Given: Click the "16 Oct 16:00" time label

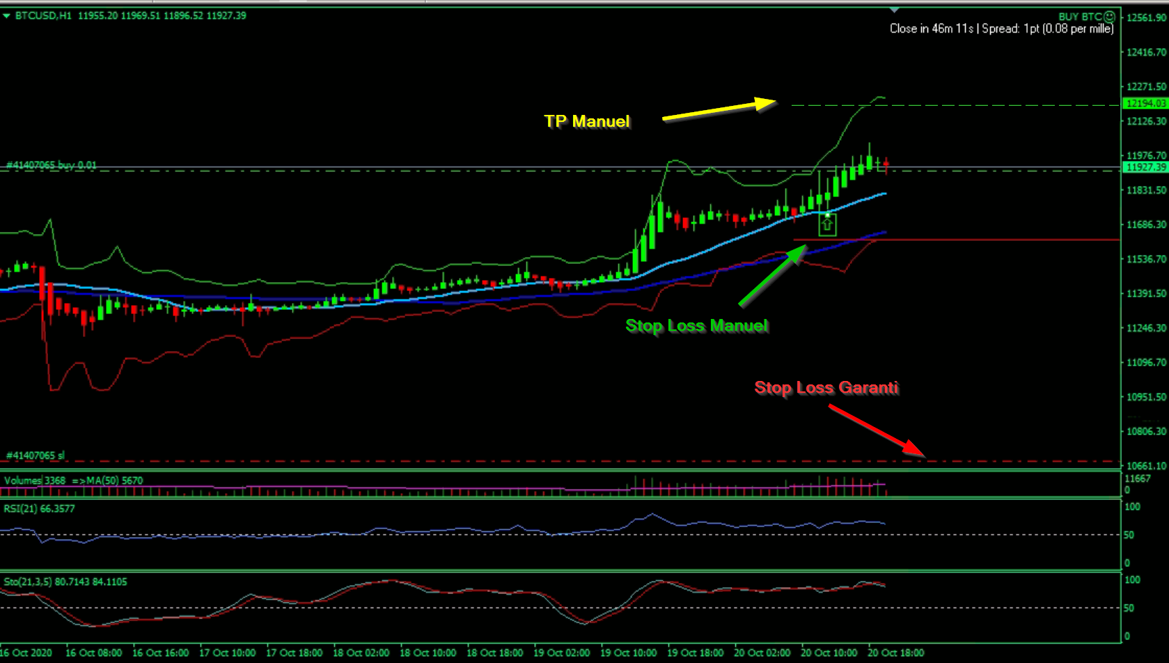Looking at the screenshot, I should click(160, 653).
